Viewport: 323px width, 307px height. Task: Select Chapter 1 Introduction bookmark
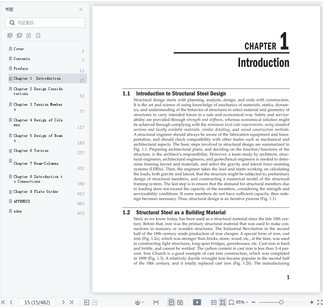click(x=48, y=79)
